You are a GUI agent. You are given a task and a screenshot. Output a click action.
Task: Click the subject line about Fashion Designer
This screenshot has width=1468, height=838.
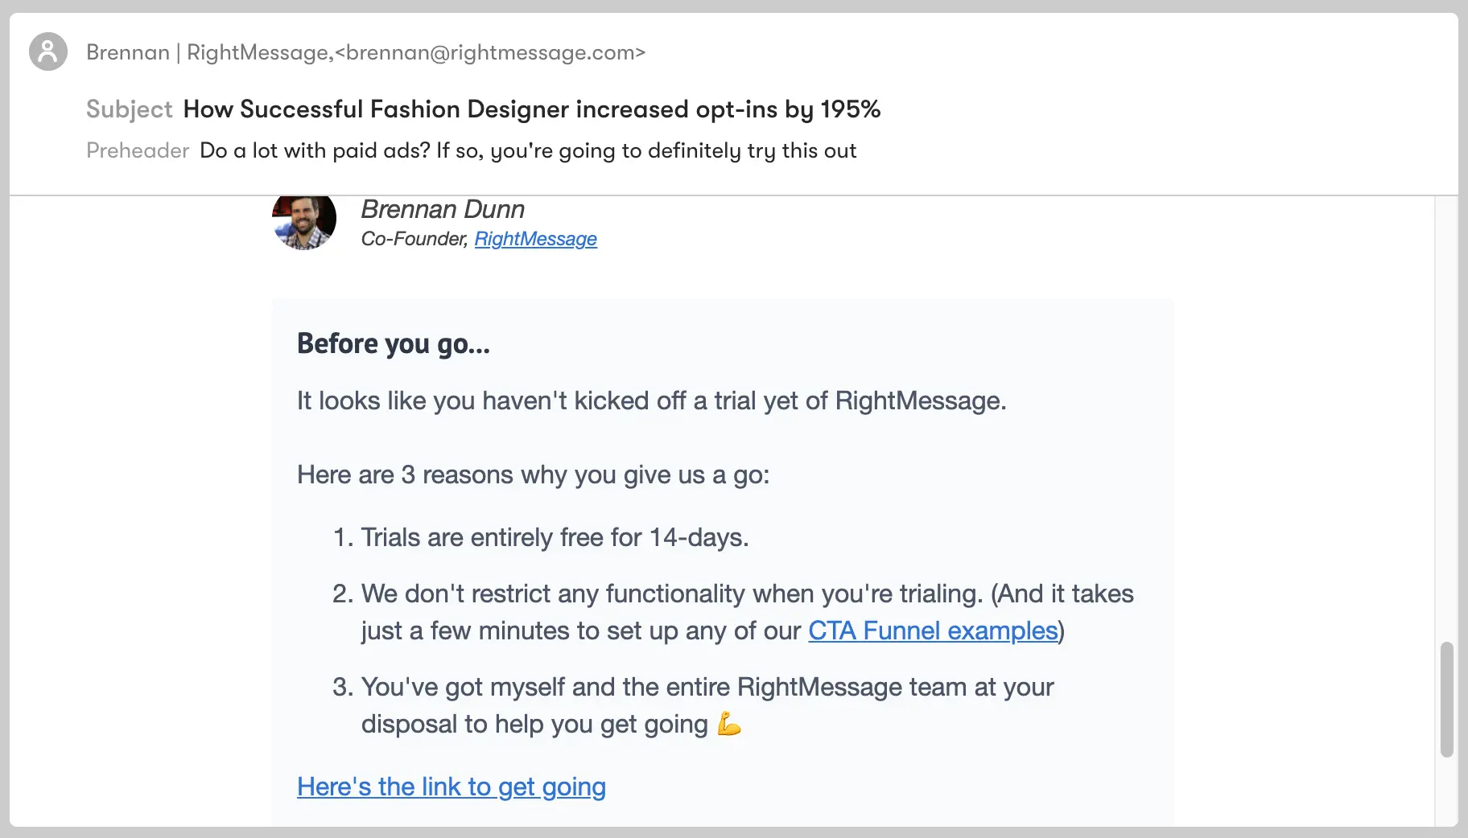pos(532,109)
